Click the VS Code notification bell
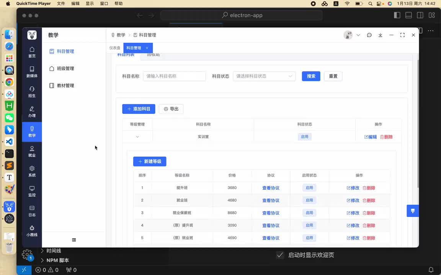 click(431, 270)
